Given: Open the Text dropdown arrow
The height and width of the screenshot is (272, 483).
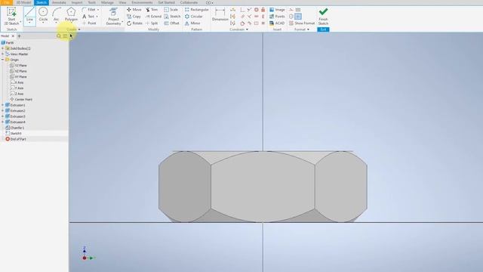Looking at the screenshot, I should click(x=97, y=17).
